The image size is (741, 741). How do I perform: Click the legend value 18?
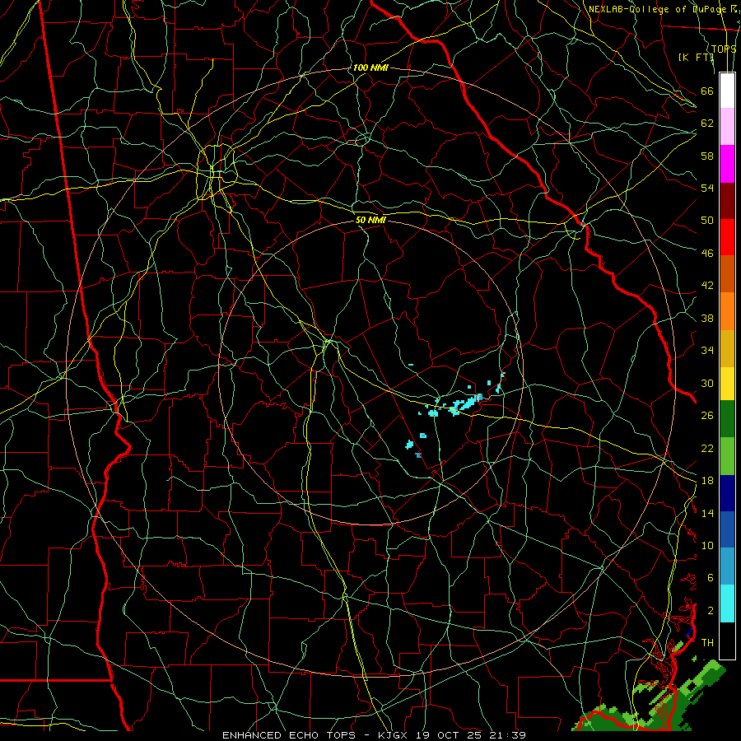[x=707, y=481]
